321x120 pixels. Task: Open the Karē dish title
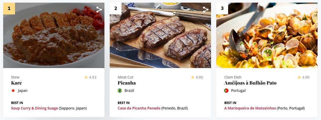click(16, 83)
